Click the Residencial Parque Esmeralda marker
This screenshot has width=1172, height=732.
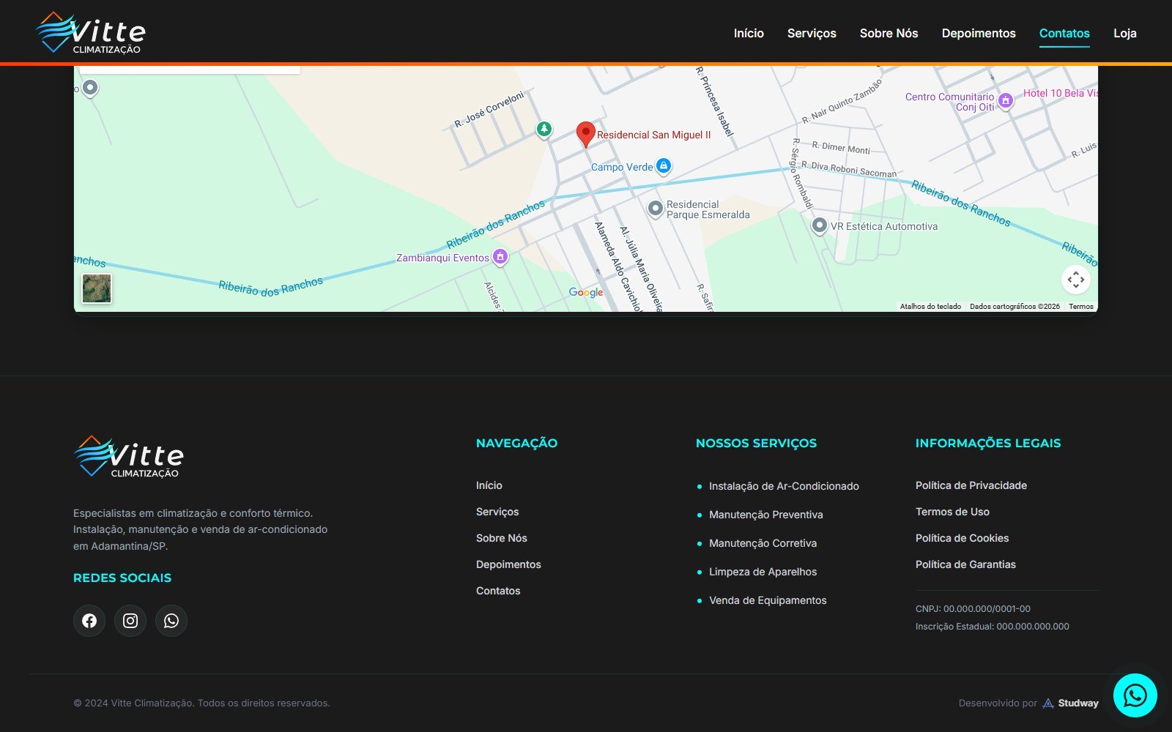656,209
